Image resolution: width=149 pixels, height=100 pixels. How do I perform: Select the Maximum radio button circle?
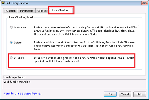pyautogui.click(x=11, y=27)
